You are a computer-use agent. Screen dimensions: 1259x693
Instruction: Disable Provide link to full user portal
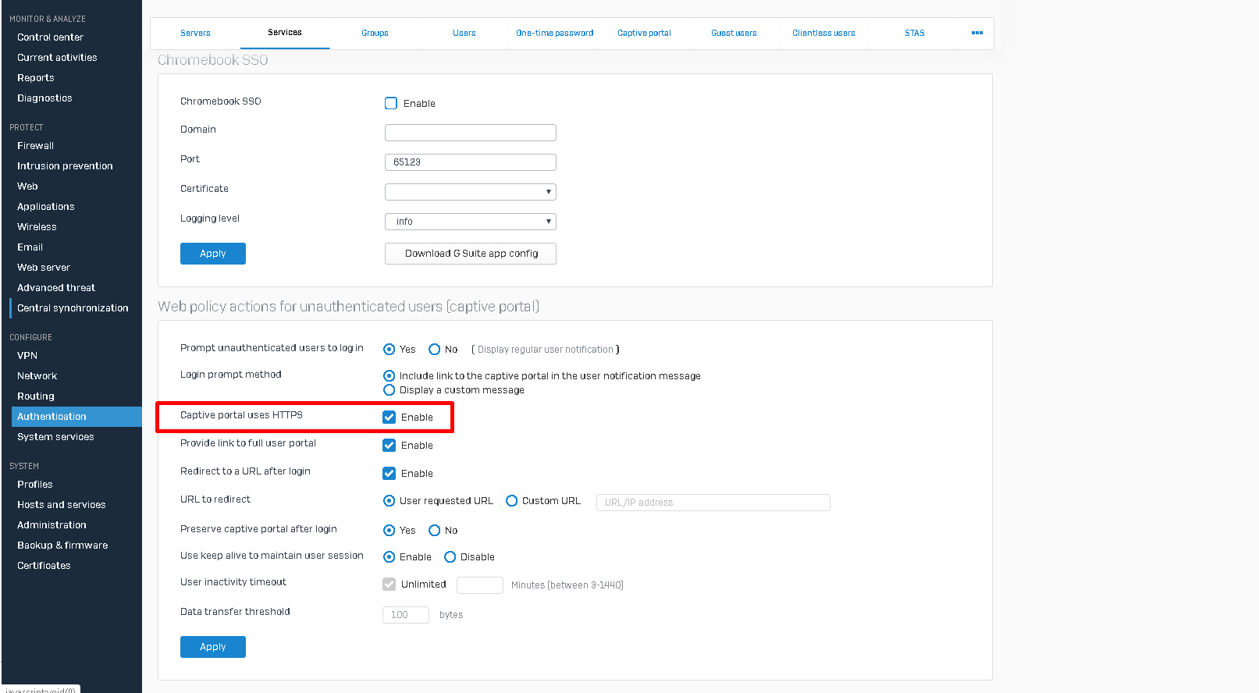coord(389,446)
